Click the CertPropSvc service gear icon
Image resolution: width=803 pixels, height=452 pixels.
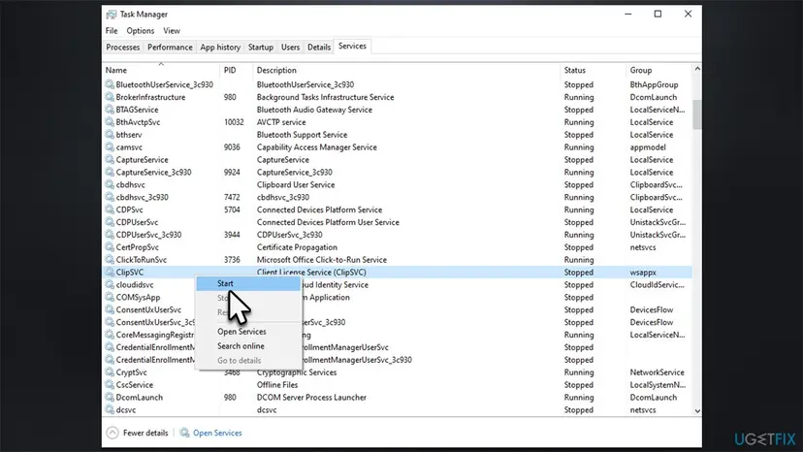[110, 247]
